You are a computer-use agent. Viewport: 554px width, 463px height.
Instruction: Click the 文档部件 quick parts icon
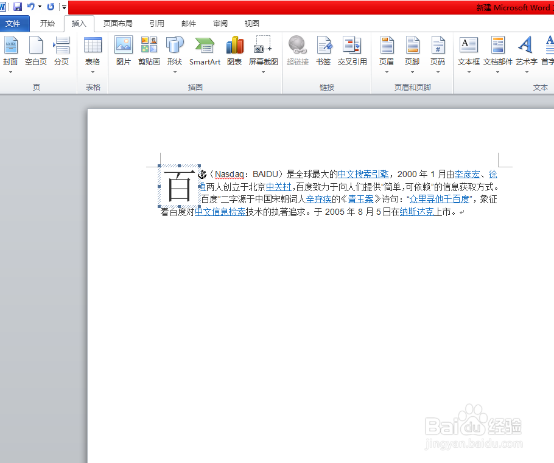[x=498, y=45]
